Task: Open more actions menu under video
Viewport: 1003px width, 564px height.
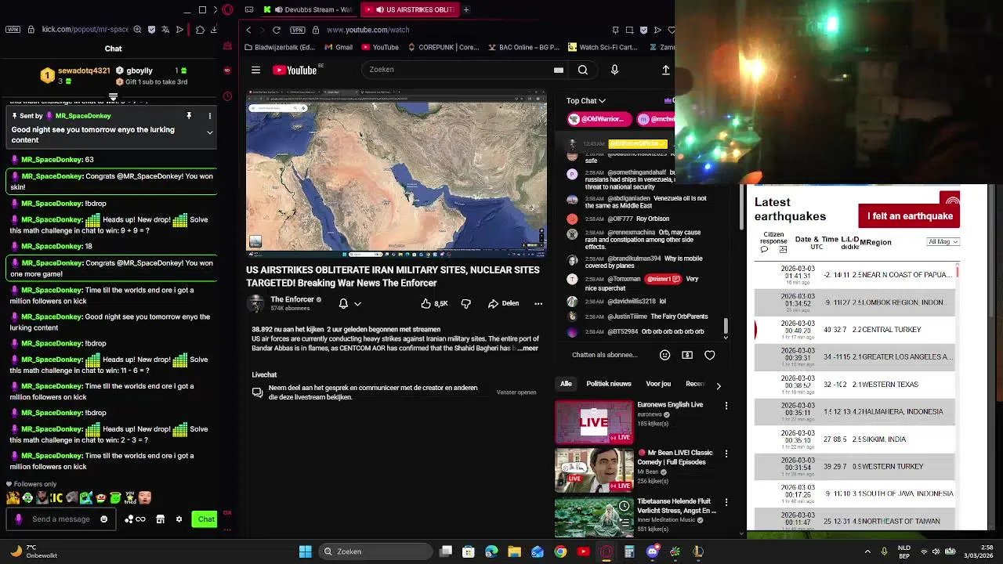Action: click(538, 303)
